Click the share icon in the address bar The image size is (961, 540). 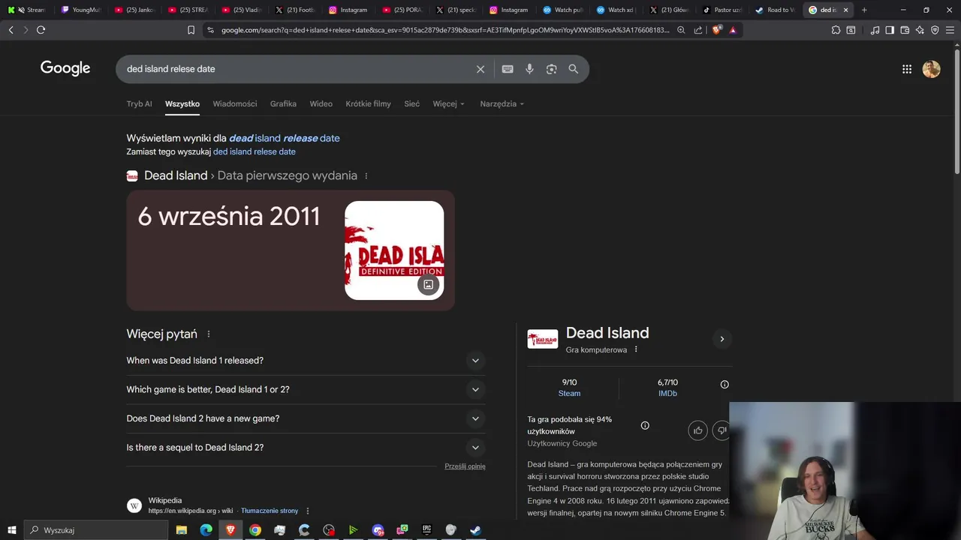coord(698,30)
